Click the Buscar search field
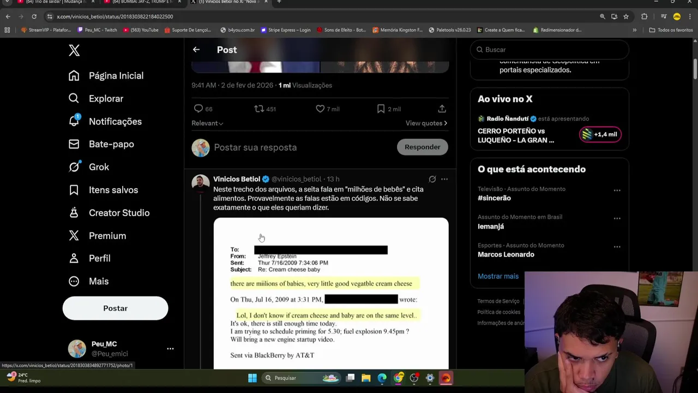698x393 pixels. [x=549, y=50]
